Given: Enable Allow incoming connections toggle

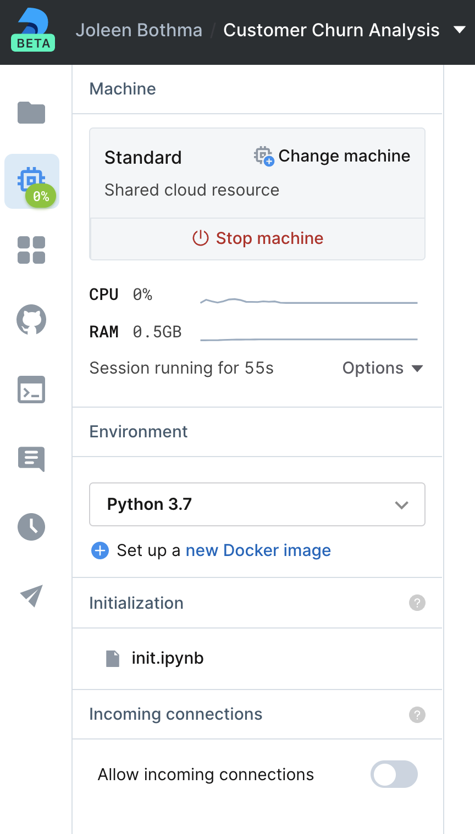Looking at the screenshot, I should [x=394, y=774].
